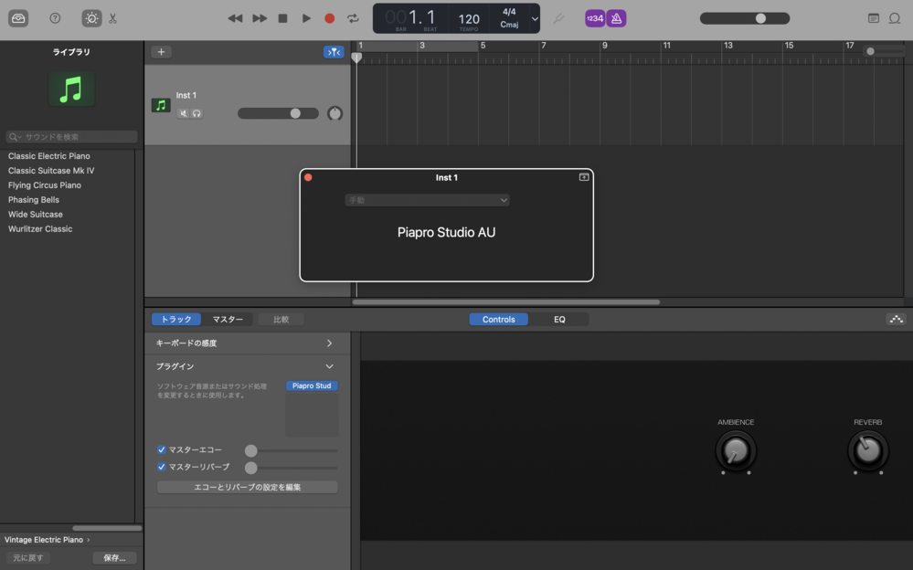This screenshot has height=570, width=913.
Task: Click the サウンドを検索 search field
Action: [71, 137]
